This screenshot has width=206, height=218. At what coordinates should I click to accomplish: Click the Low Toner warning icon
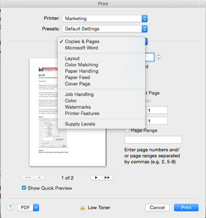tap(83, 208)
